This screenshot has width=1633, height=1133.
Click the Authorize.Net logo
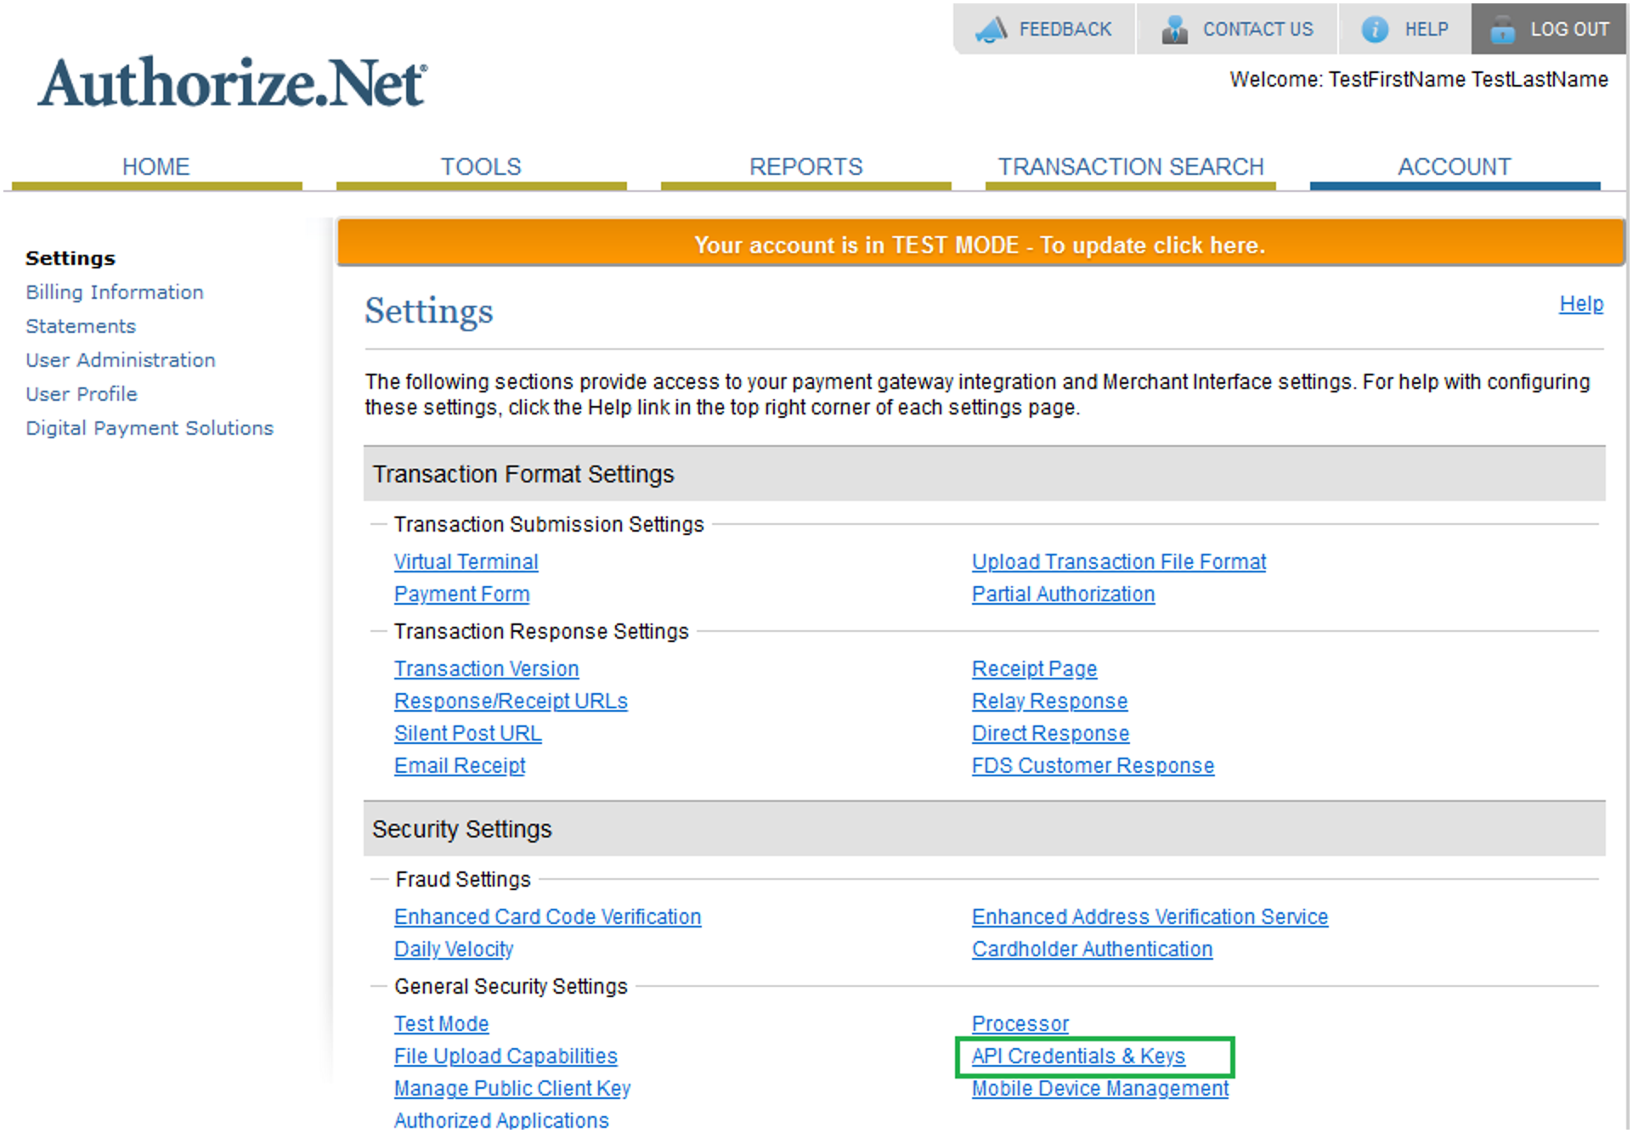pyautogui.click(x=232, y=82)
